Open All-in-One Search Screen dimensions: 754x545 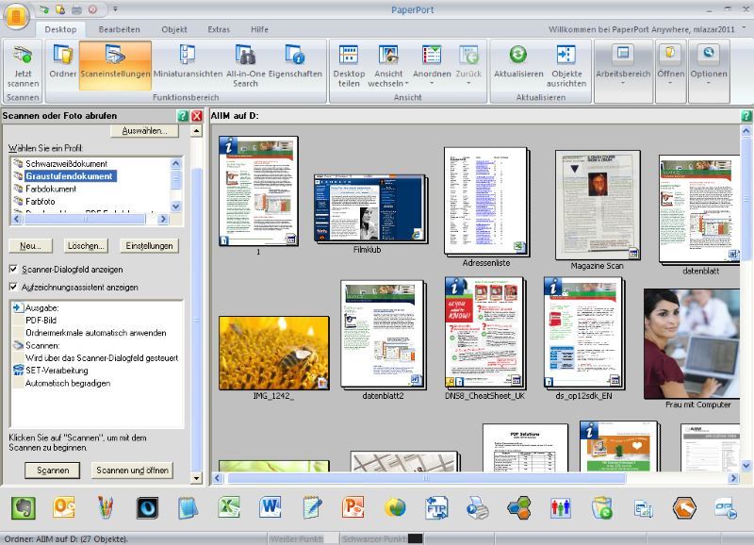click(x=244, y=66)
